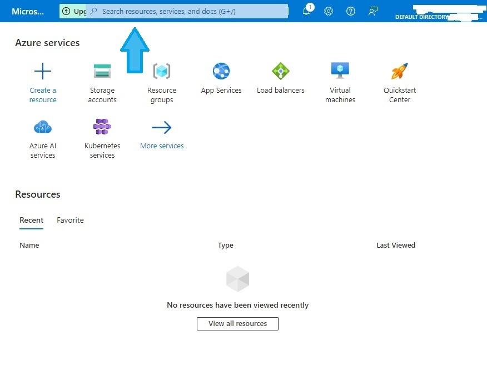
Task: Click the Kubernetes services label
Action: click(102, 151)
